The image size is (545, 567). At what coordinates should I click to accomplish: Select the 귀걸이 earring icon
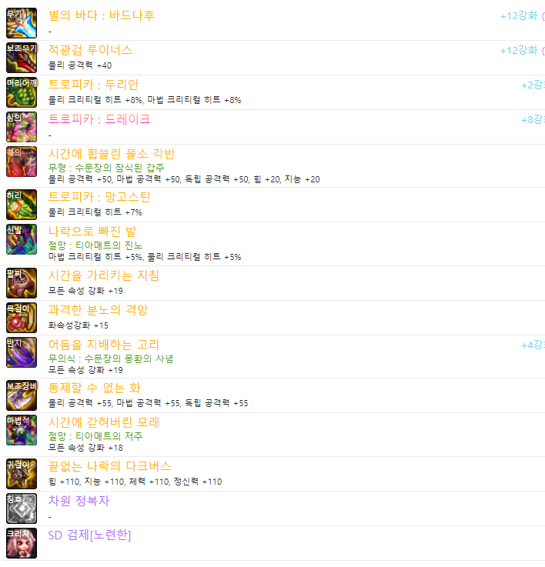[22, 474]
